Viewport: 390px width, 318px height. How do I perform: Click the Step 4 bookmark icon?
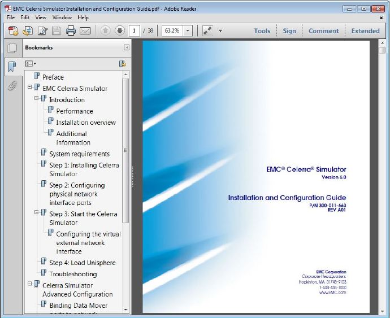[44, 262]
